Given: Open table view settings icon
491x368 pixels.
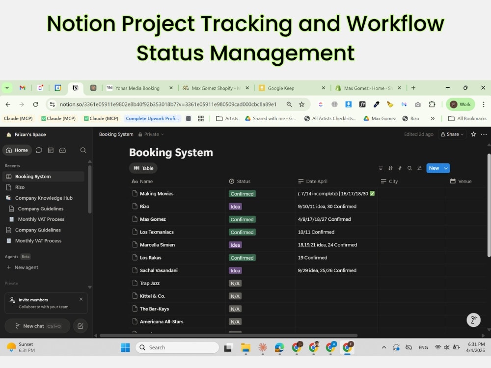Looking at the screenshot, I should 419,168.
